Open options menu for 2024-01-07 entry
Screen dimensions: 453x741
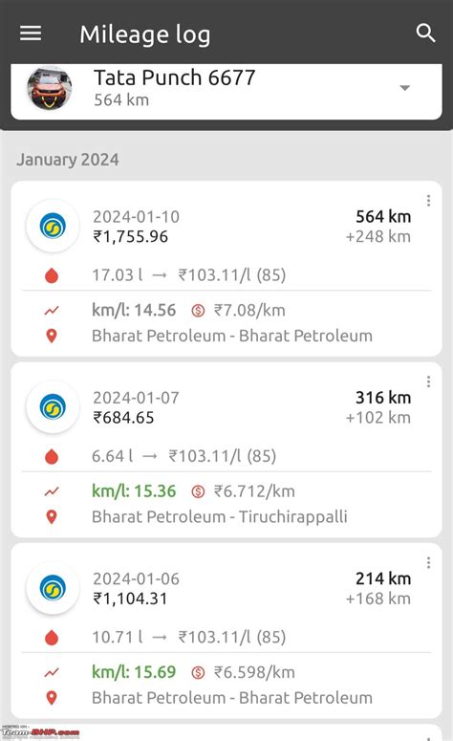(428, 381)
